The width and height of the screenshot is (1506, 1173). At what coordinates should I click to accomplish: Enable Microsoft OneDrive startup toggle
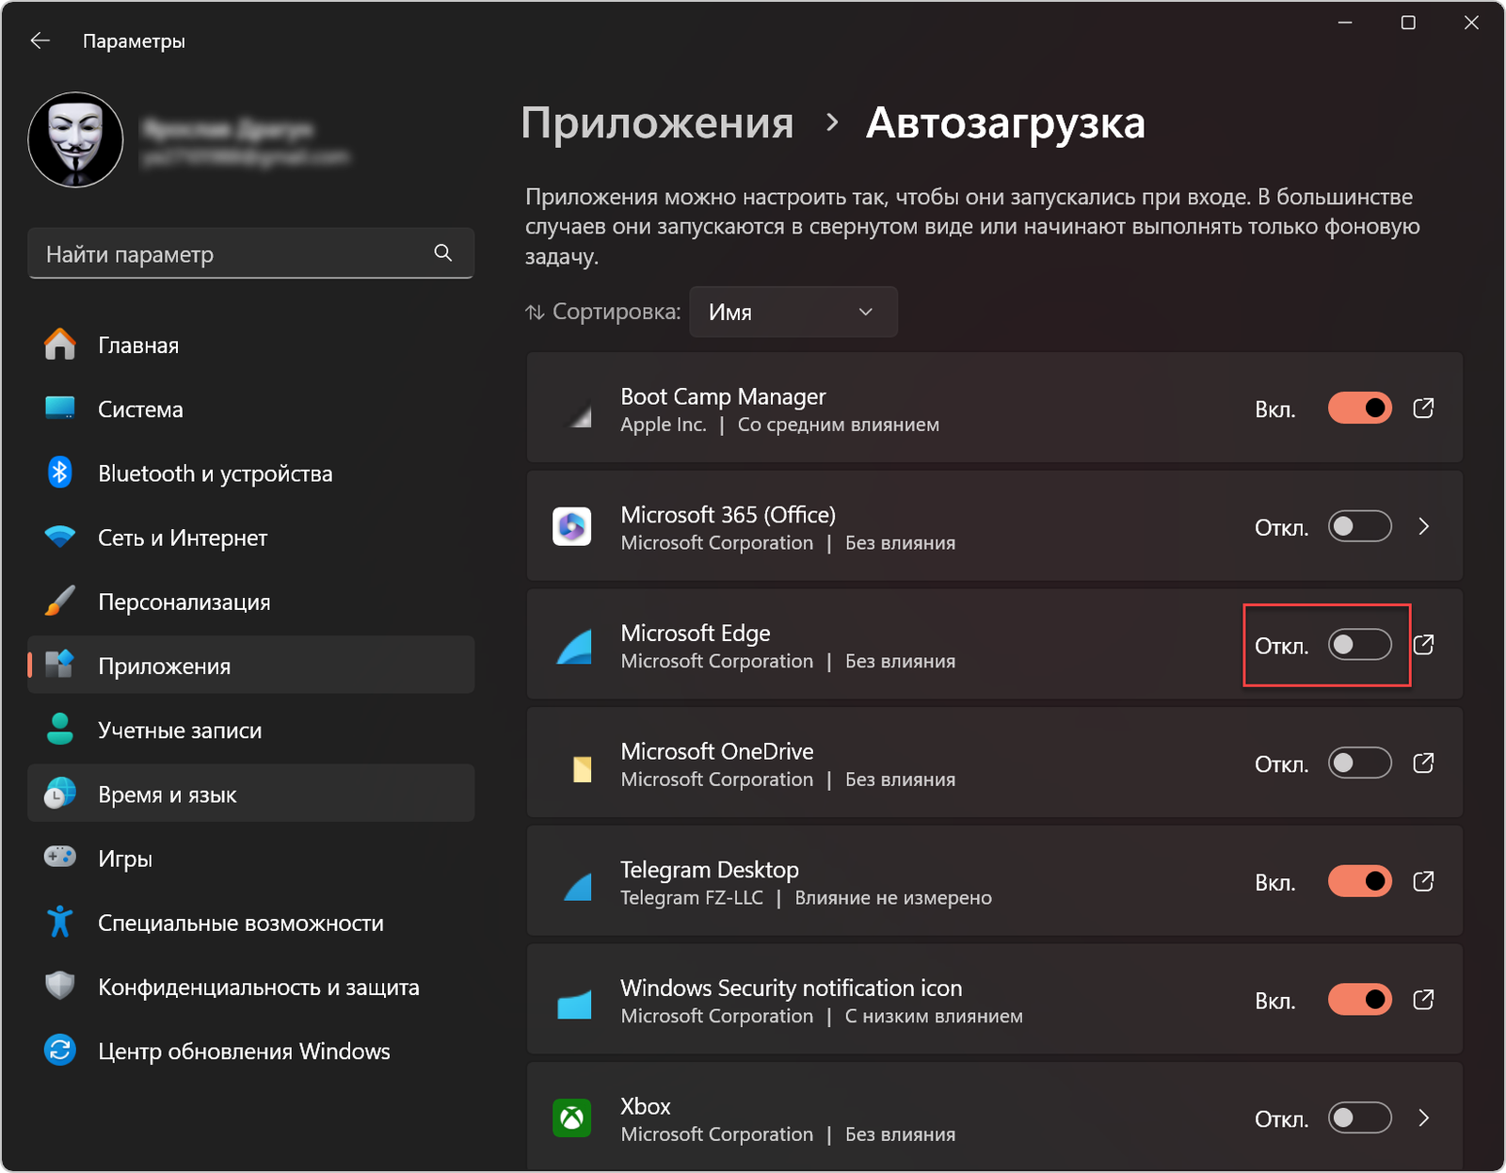click(x=1360, y=763)
